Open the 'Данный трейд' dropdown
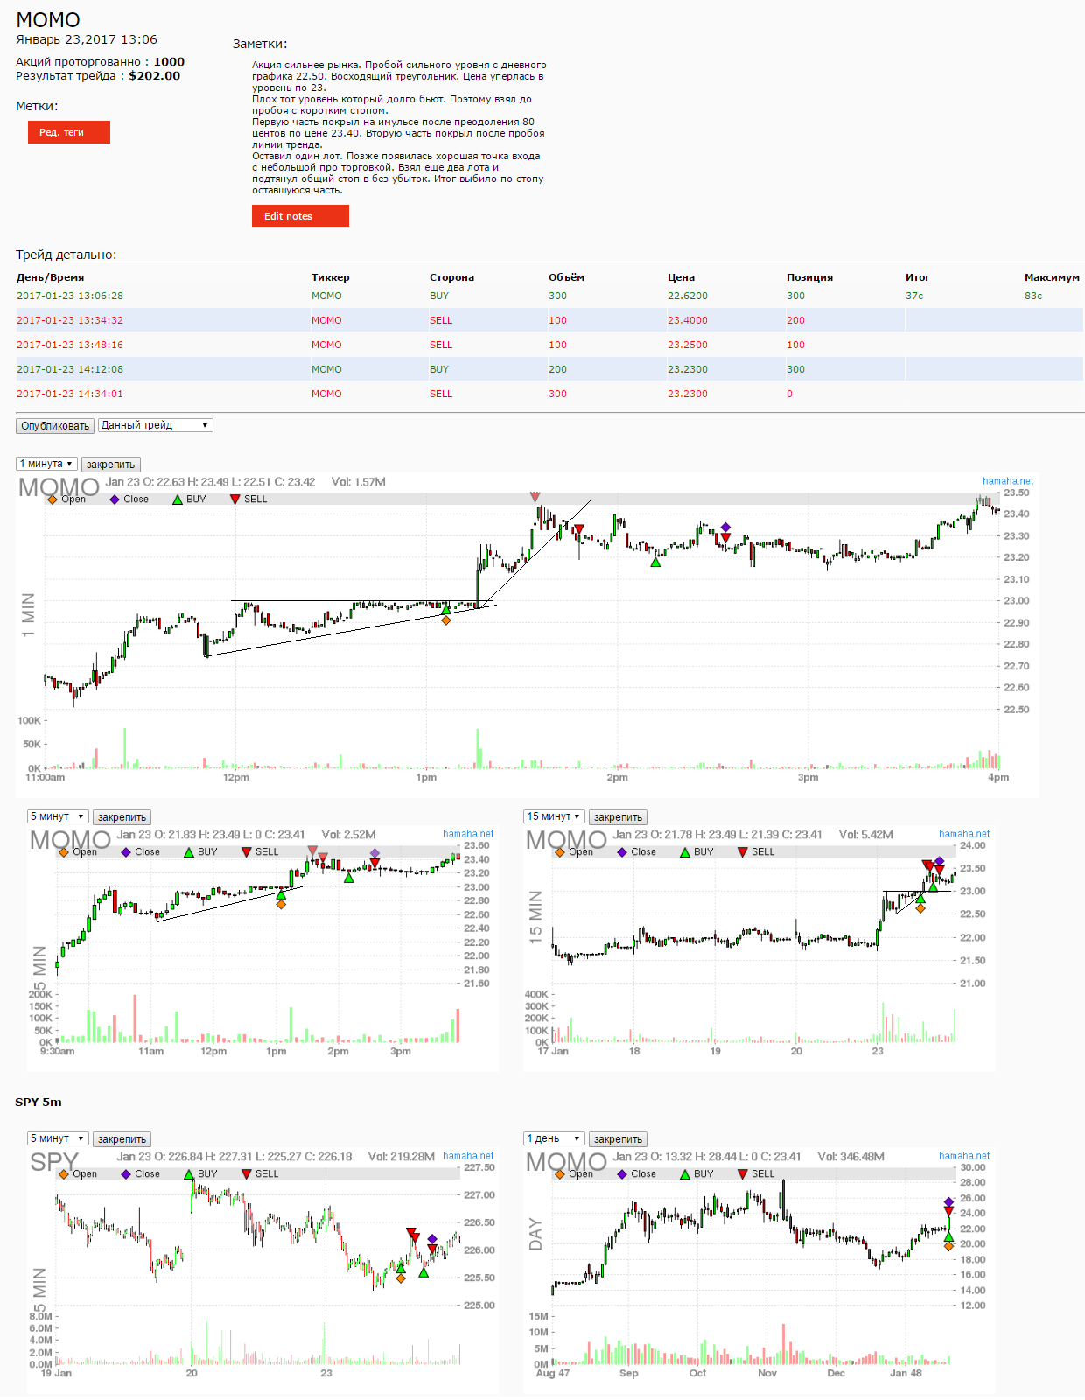Viewport: 1085px width, 1400px height. pyautogui.click(x=155, y=425)
